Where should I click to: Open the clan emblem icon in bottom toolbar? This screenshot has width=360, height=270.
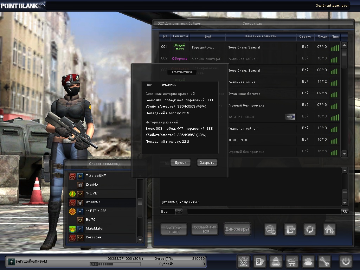[x=243, y=261]
